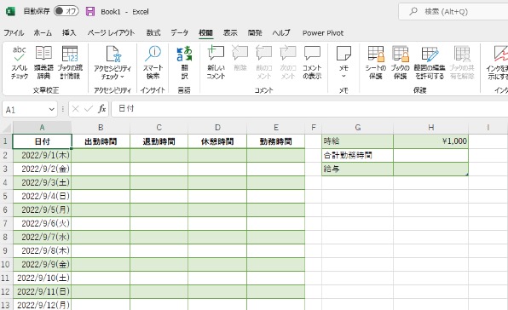Protect the sheet (シートの保護)

376,62
